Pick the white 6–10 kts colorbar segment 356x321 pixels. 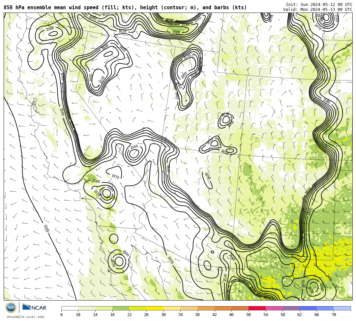70,308
